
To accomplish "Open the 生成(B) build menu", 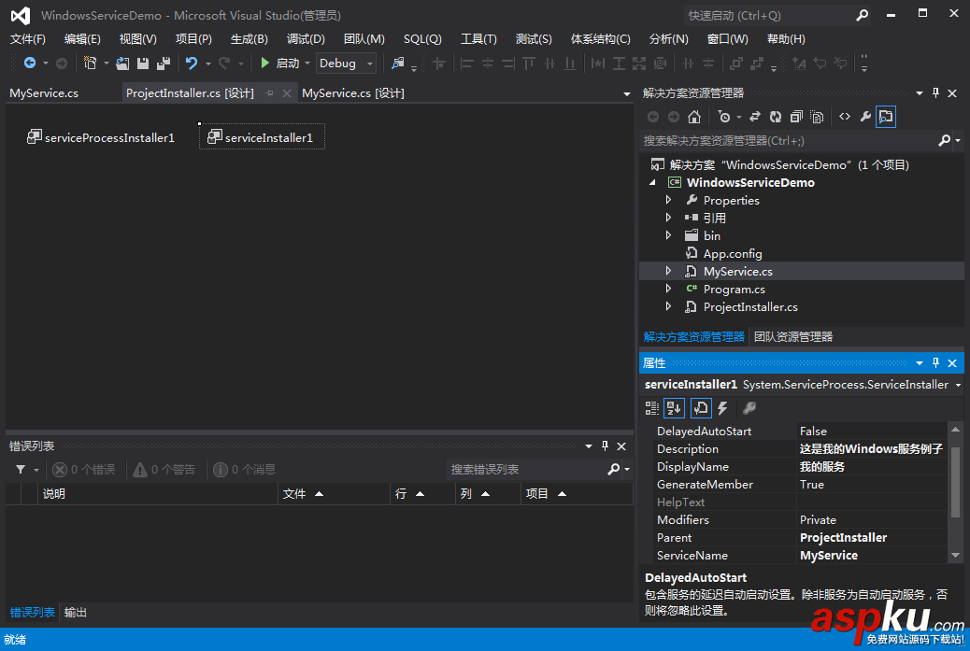I will 250,39.
